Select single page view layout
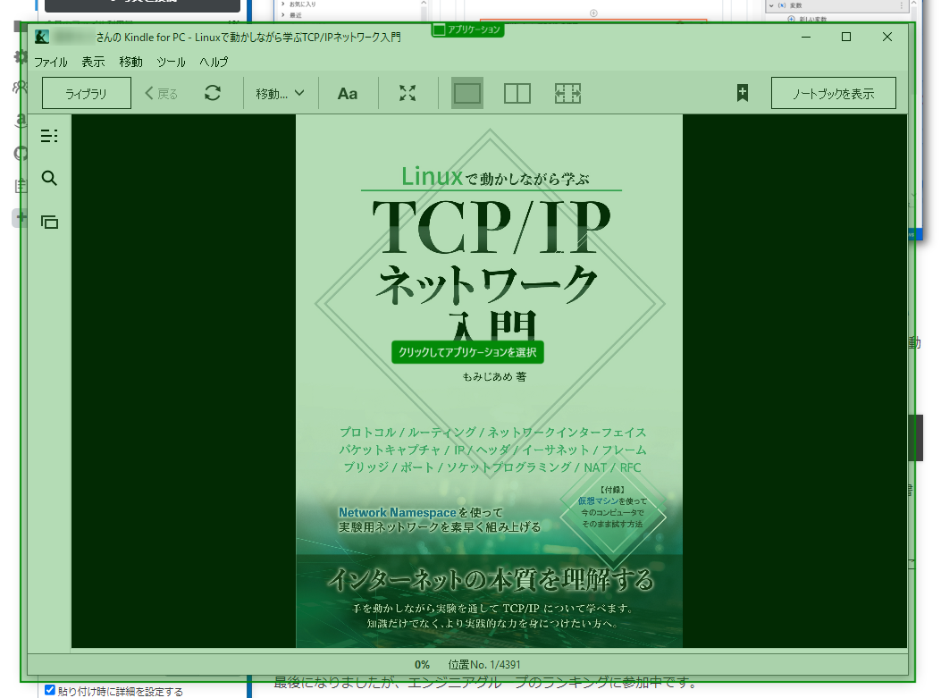Screen dimensions: 941x698 [466, 93]
